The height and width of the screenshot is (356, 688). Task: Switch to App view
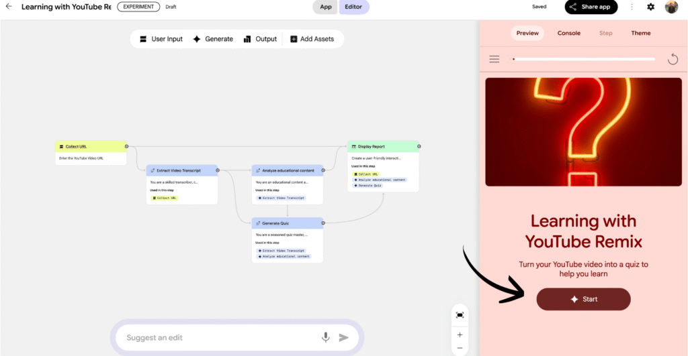[325, 7]
